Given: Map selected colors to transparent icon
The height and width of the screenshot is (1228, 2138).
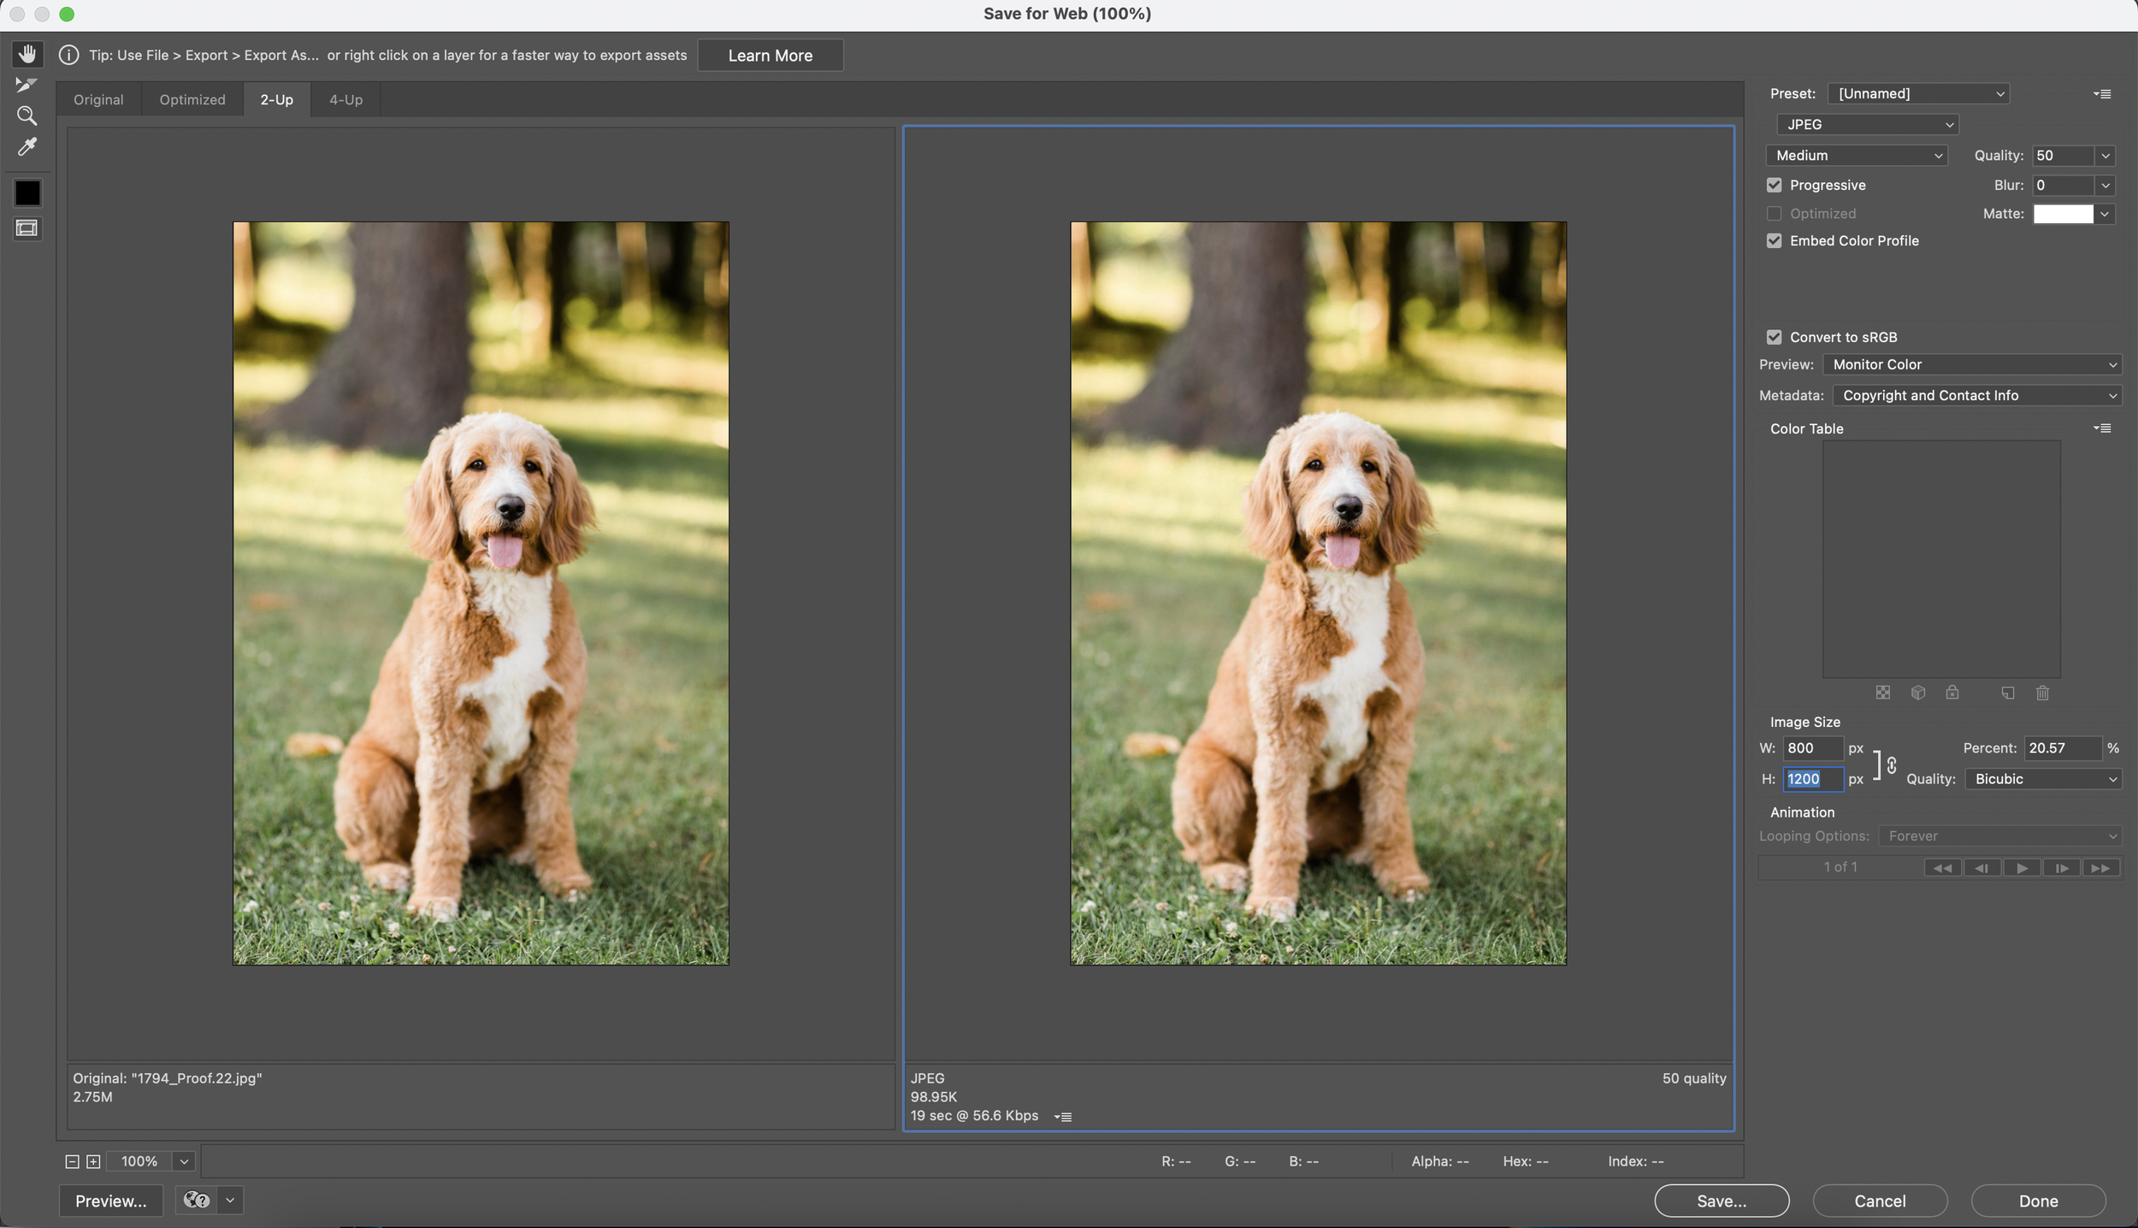Looking at the screenshot, I should tap(1882, 693).
